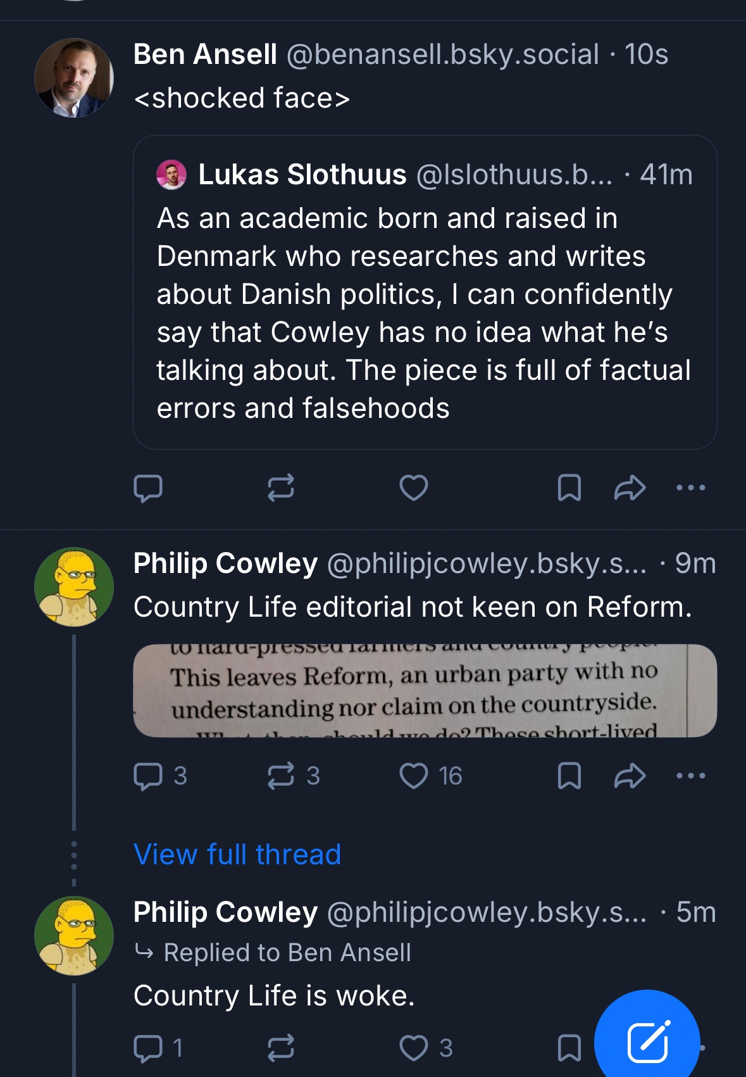Reply to the 'Country Life is woke' post
Image resolution: width=746 pixels, height=1077 pixels.
pyautogui.click(x=148, y=1048)
